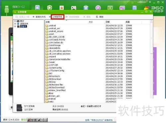
Task: Click the 返回上一级 go up button
Action: pyautogui.click(x=23, y=17)
